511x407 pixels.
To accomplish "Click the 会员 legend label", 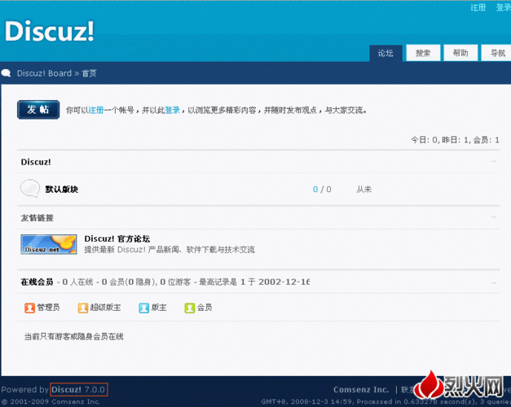I will click(x=205, y=308).
